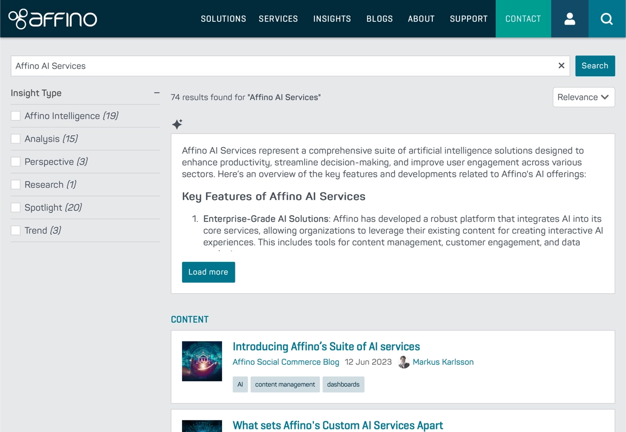Enable the Research filter
626x432 pixels.
point(15,185)
